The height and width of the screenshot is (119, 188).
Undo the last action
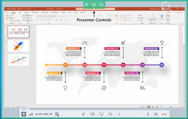coord(22,9)
